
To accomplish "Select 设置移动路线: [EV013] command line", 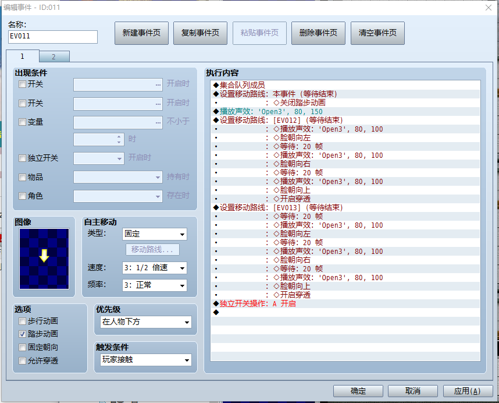I will 345,208.
